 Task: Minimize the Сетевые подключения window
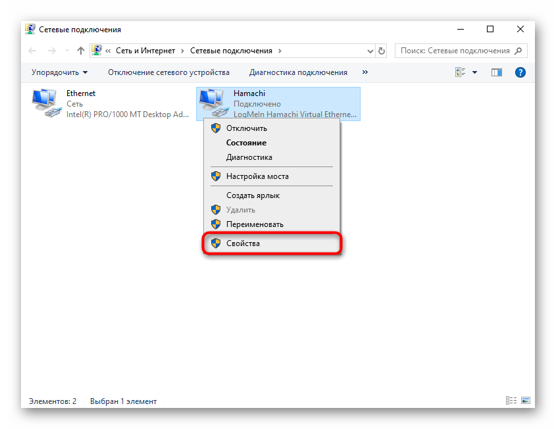click(461, 30)
